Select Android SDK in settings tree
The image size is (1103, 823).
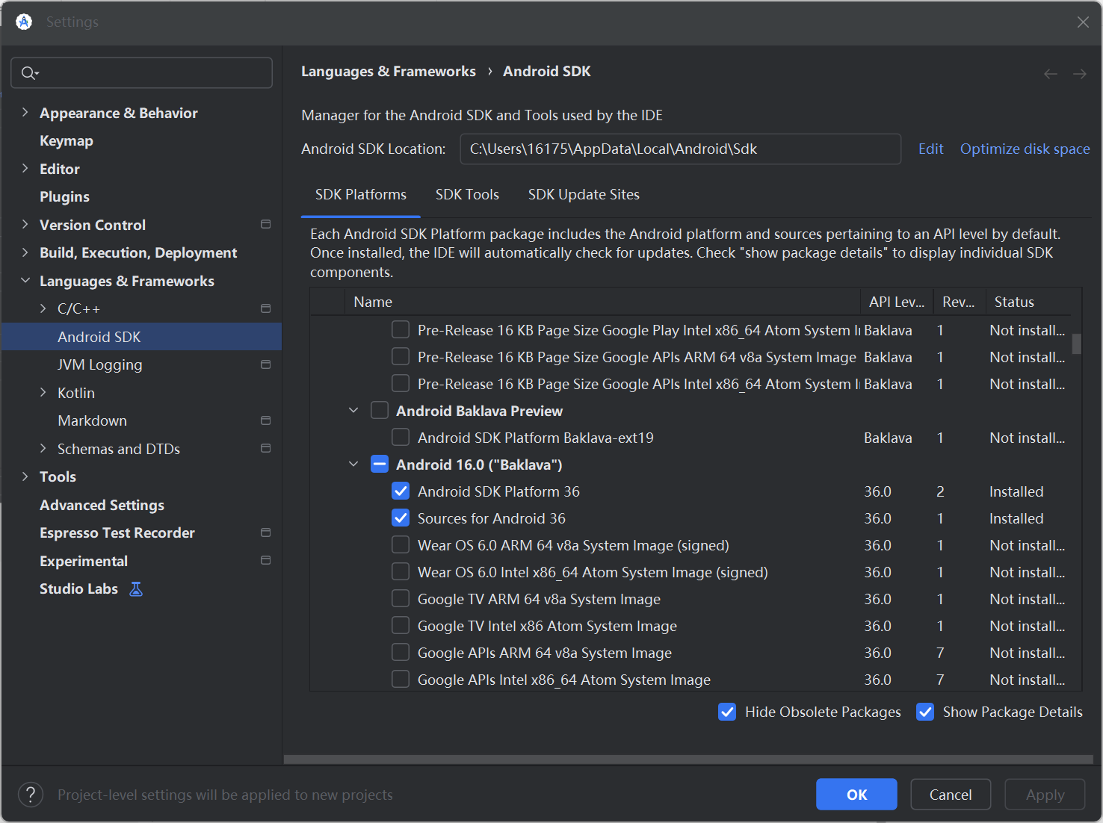tap(141, 337)
